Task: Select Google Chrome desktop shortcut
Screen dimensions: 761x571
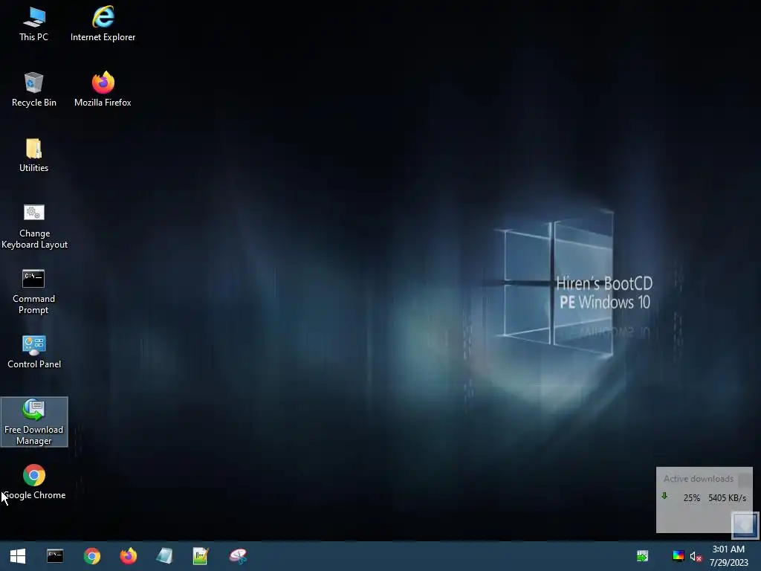Action: (34, 482)
